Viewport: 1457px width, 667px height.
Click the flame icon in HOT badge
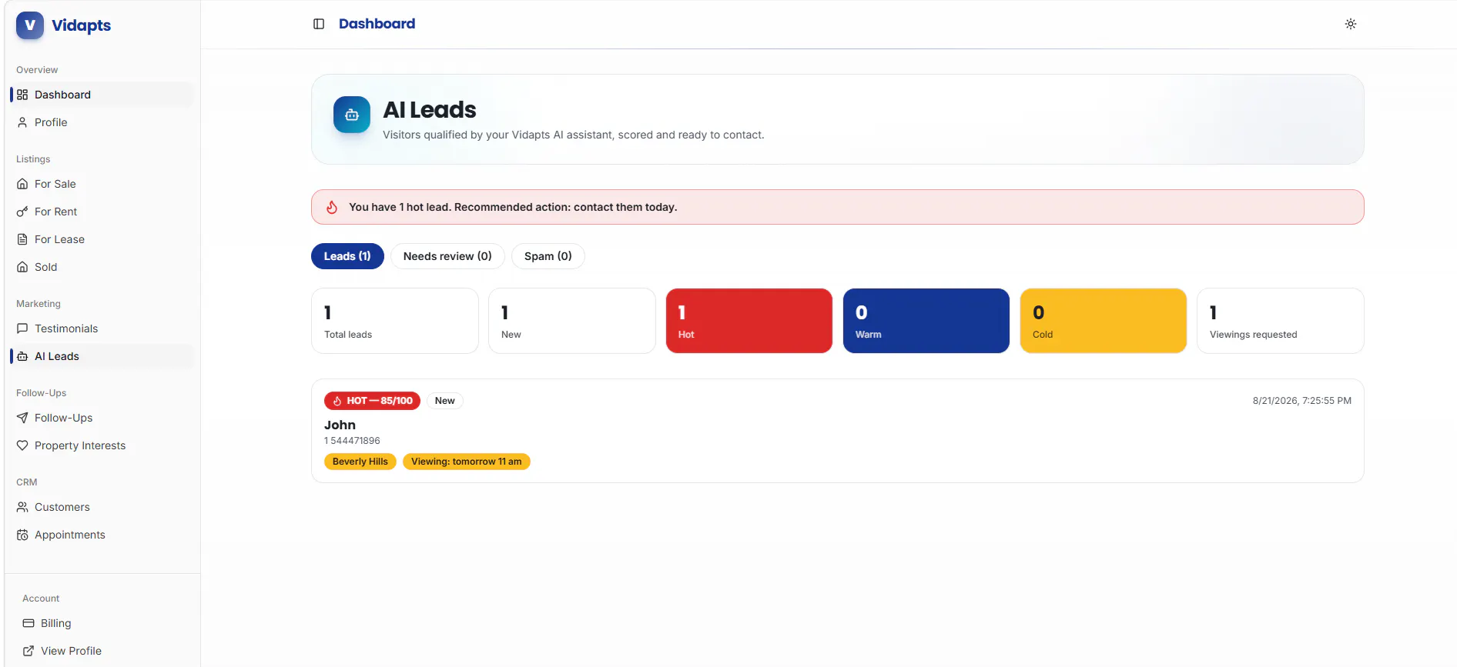[337, 401]
